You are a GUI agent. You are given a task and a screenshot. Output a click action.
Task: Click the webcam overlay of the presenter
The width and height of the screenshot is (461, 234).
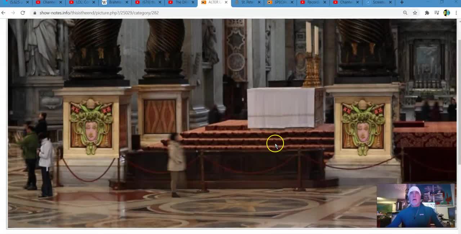point(416,206)
